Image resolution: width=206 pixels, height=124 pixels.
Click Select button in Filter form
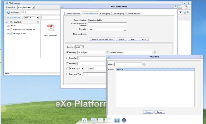tap(148, 112)
